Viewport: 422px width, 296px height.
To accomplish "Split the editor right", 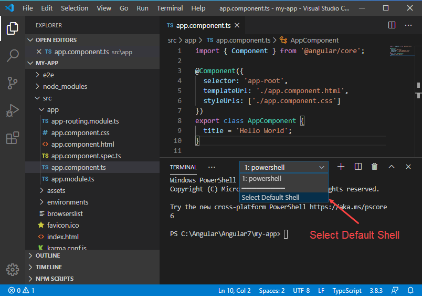I will pos(392,25).
